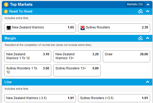Bet on Sydney Roosters at 2.30
The width and height of the screenshot is (153, 103).
pos(114,28)
